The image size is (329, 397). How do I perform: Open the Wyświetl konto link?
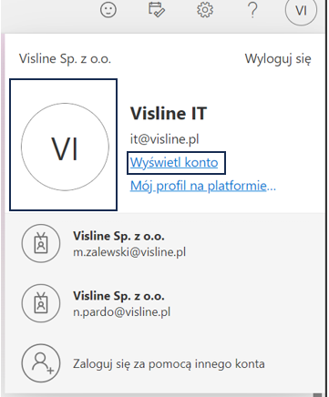point(174,163)
